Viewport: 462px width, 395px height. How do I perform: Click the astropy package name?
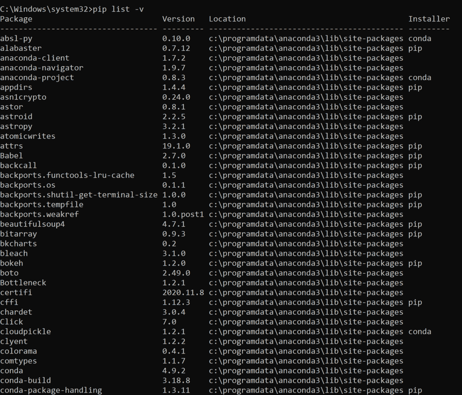point(16,126)
